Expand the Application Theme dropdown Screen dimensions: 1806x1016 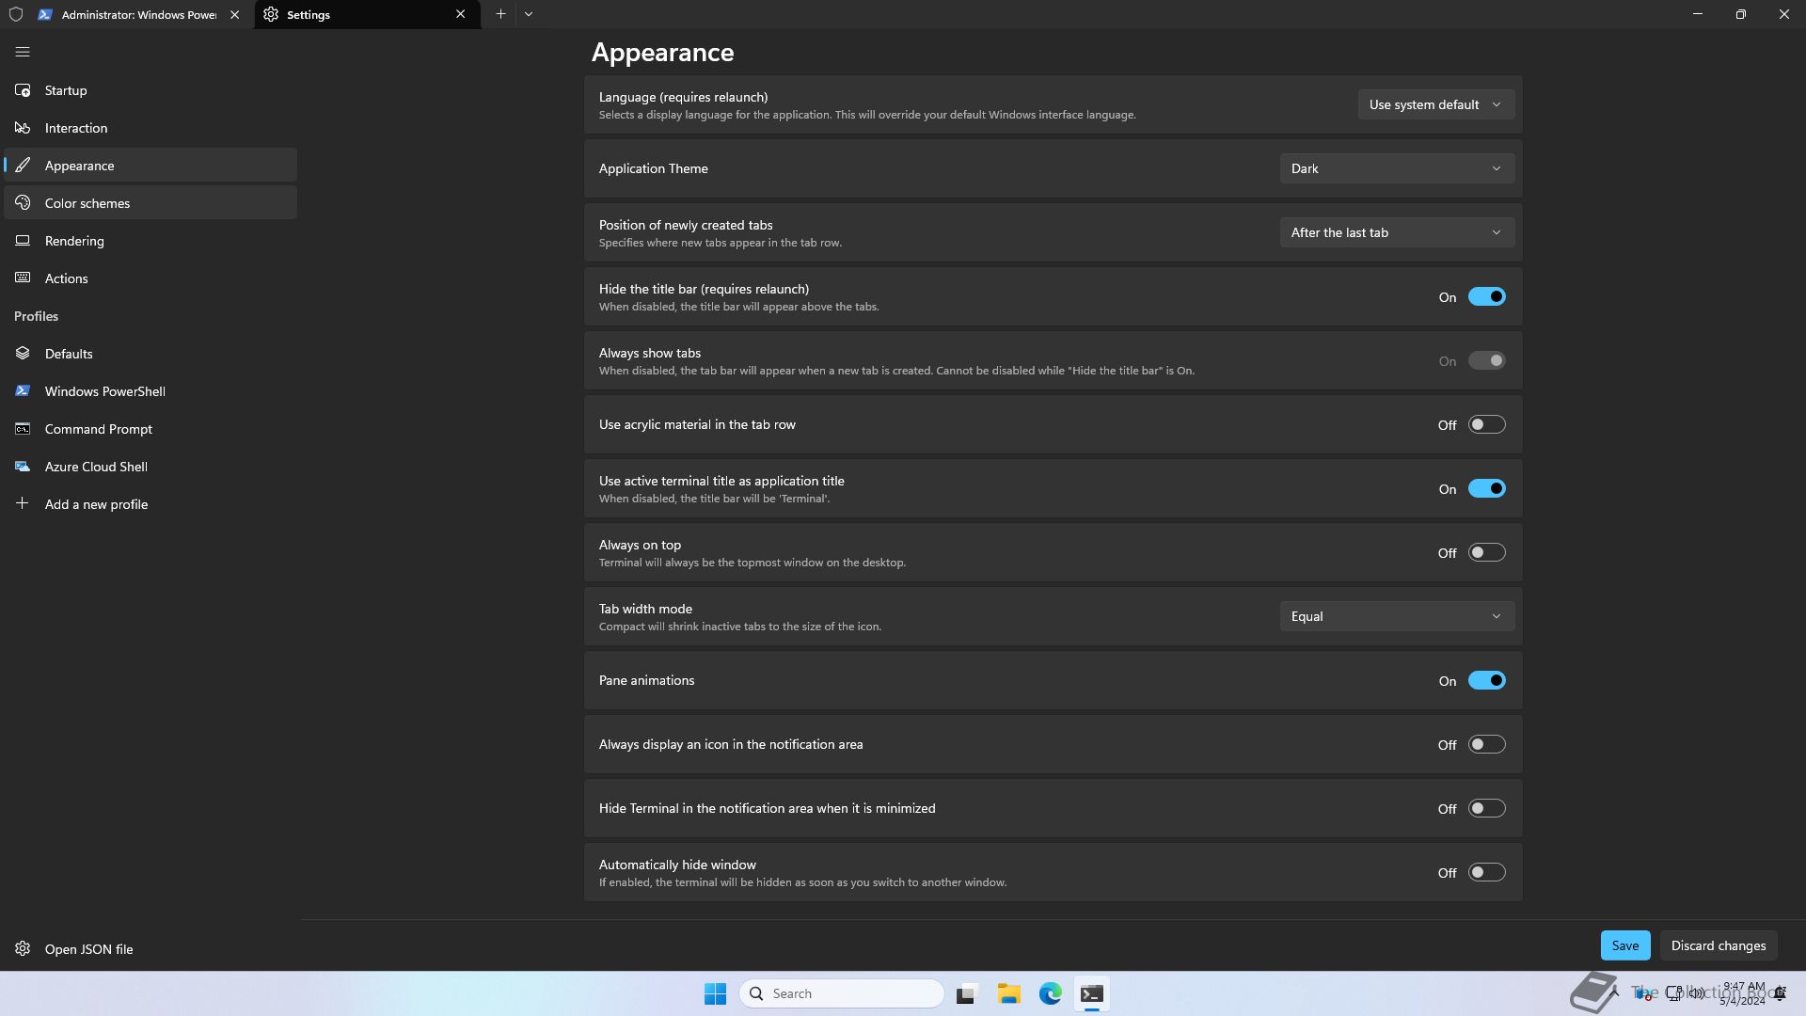(x=1397, y=169)
